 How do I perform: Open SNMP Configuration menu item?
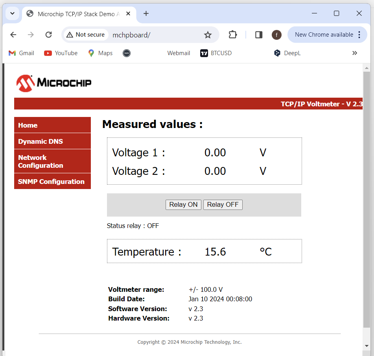pyautogui.click(x=52, y=182)
